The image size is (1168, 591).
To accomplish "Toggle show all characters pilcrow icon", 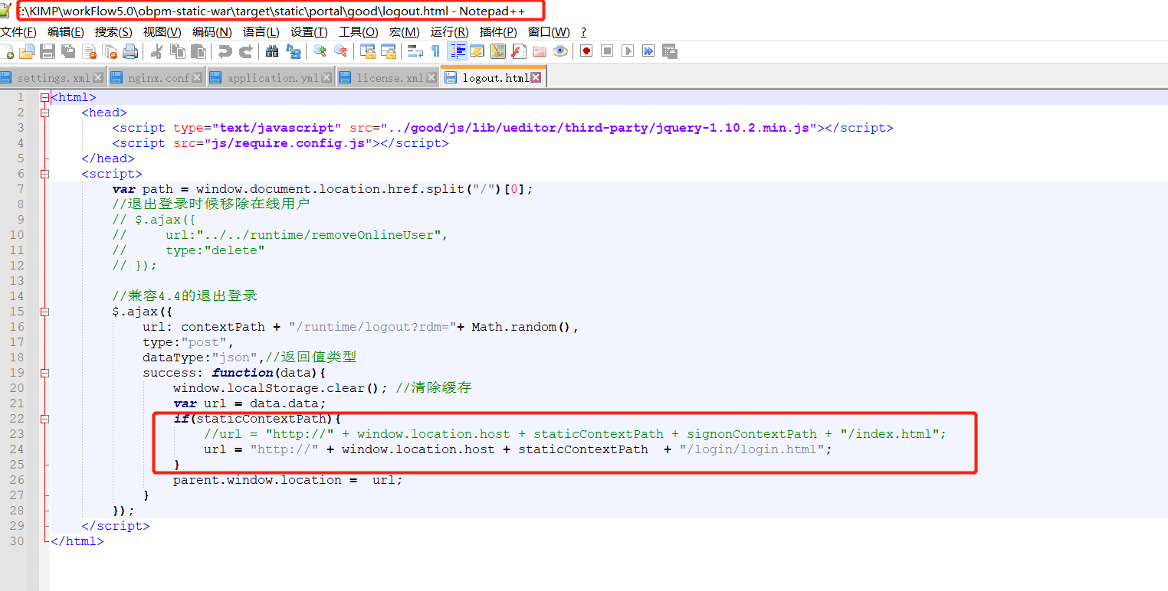I will point(436,51).
